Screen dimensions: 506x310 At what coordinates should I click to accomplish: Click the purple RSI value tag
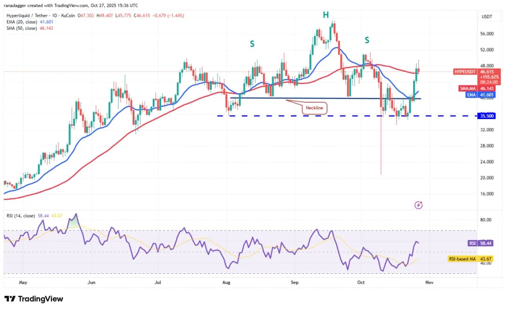[473, 243]
